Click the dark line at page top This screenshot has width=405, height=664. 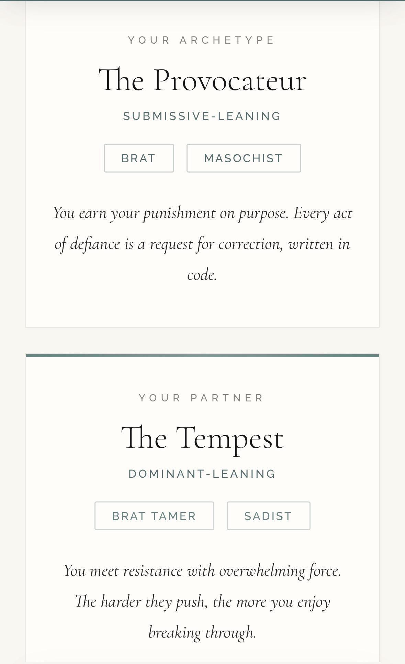pyautogui.click(x=202, y=1)
